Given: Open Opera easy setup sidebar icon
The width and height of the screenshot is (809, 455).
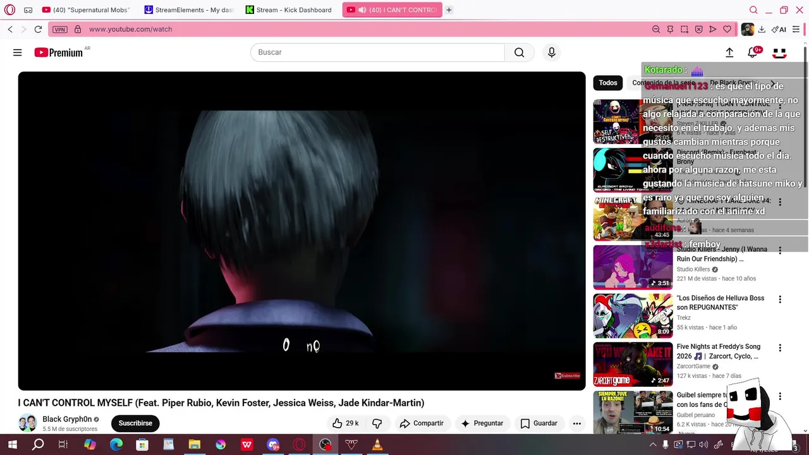Looking at the screenshot, I should pos(796,29).
